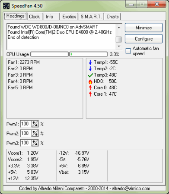
Task: Click the 'Found WDC WD800JD-08JNC0' log line
Action: (53, 27)
